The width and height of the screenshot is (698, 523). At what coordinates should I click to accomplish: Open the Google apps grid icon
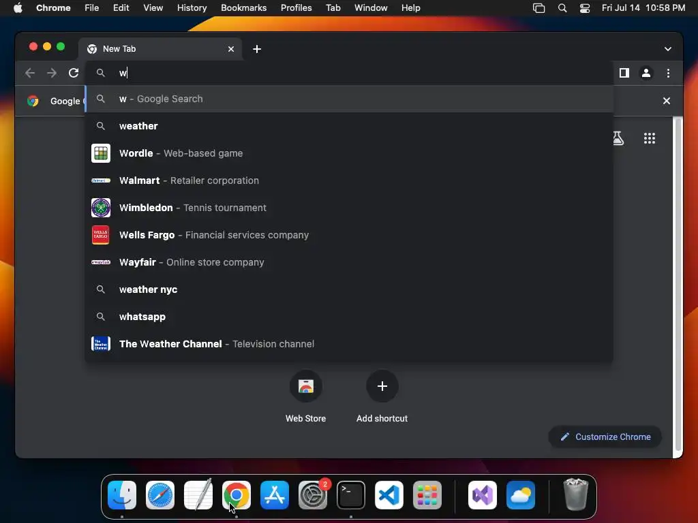tap(650, 138)
